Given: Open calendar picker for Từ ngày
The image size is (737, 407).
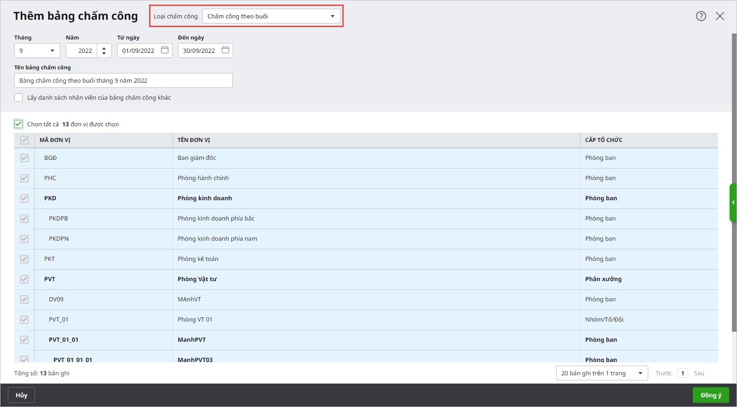Looking at the screenshot, I should [x=165, y=50].
